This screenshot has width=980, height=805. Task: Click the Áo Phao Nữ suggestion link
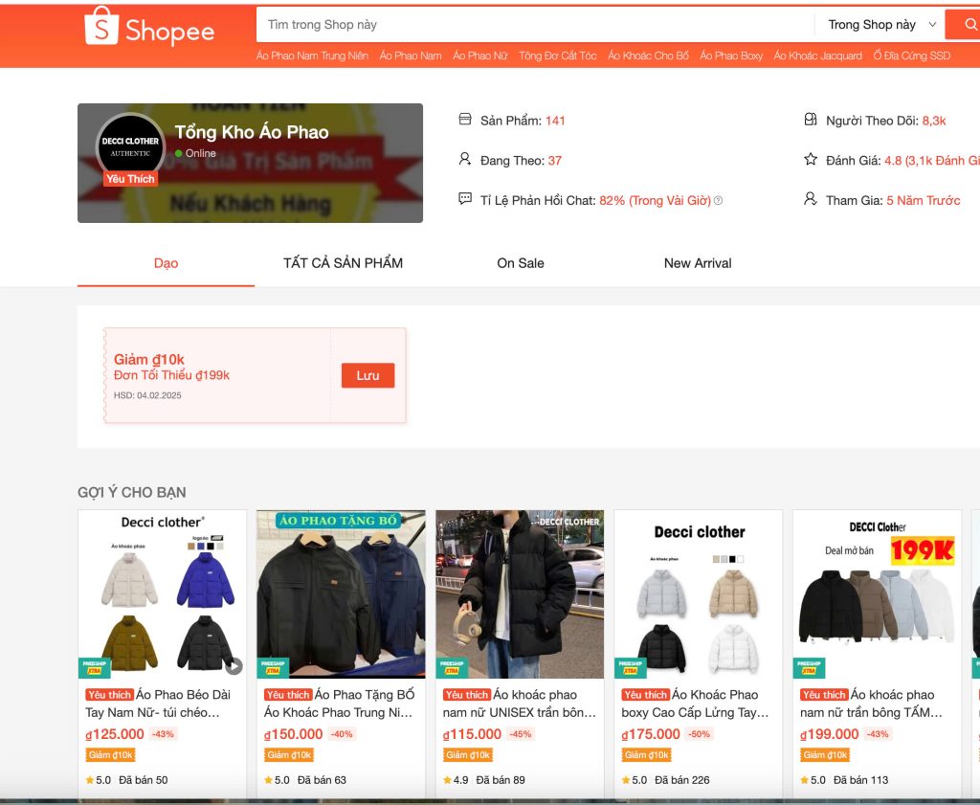(480, 56)
